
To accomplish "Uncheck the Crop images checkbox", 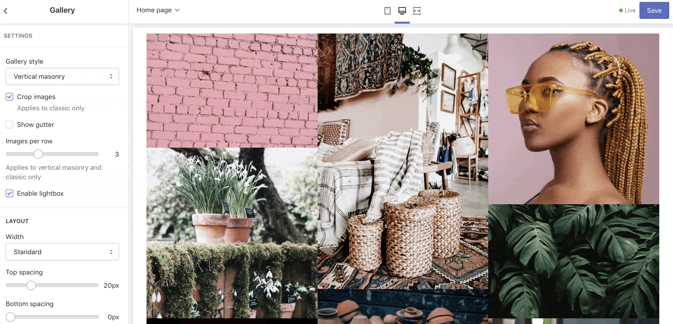I will [9, 97].
